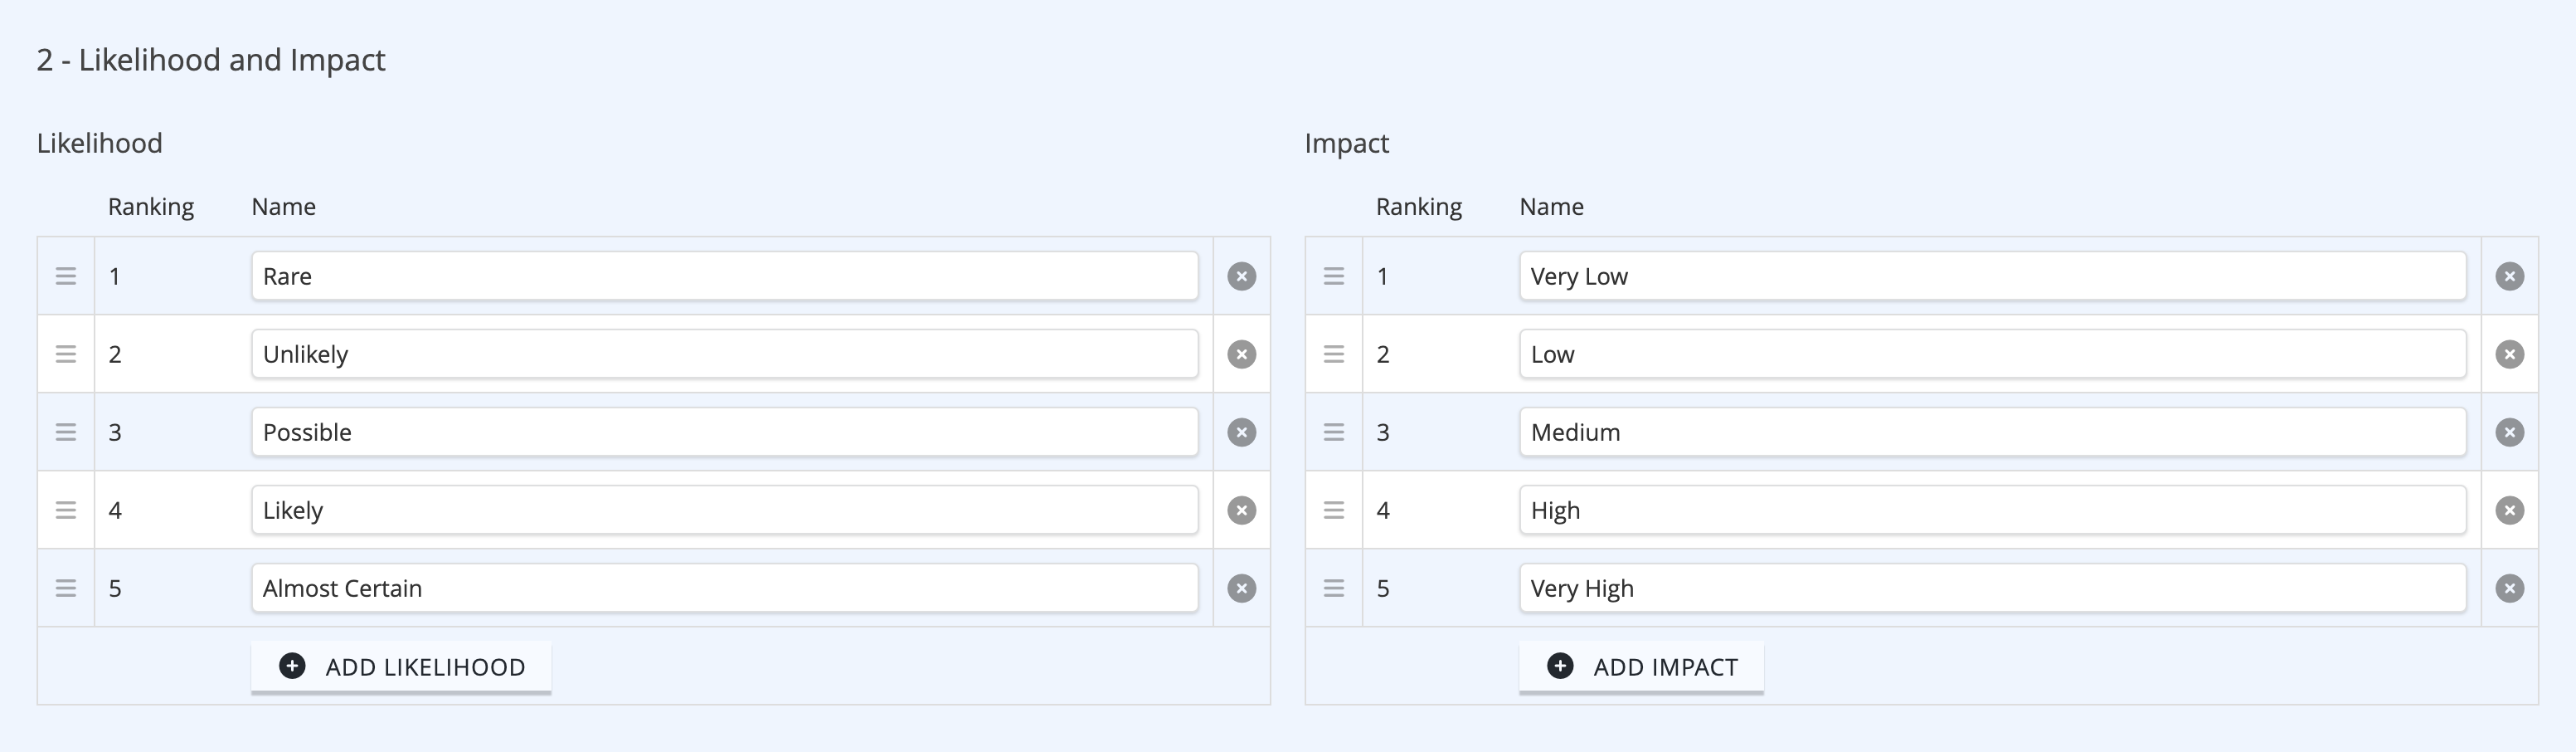Click the drag handle beside High impact
2576x752 pixels.
pos(1334,510)
